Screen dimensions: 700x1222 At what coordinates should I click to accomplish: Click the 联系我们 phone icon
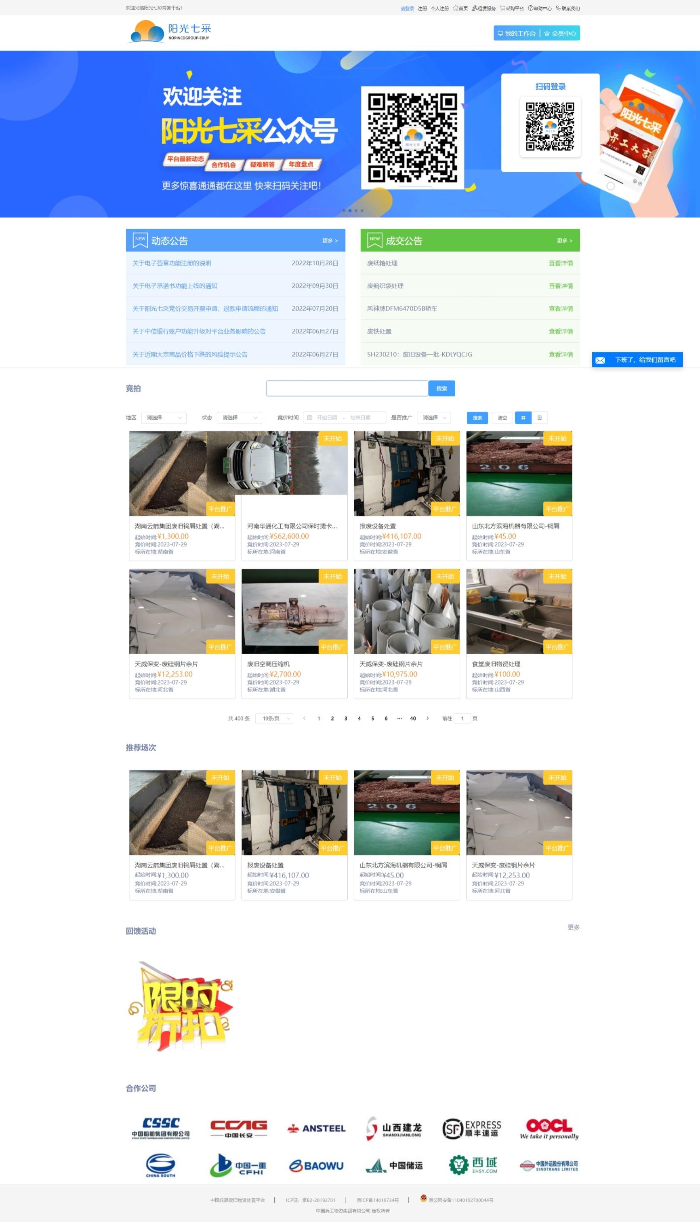coord(558,8)
